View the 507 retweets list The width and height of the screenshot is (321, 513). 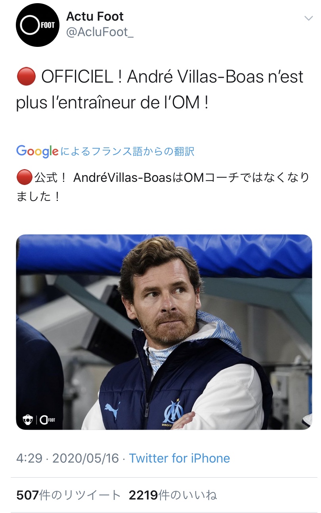(69, 495)
